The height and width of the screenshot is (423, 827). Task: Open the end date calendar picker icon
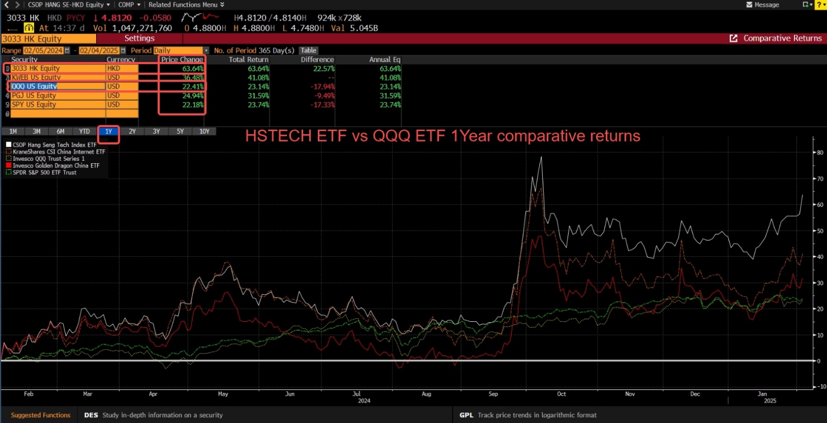click(123, 51)
